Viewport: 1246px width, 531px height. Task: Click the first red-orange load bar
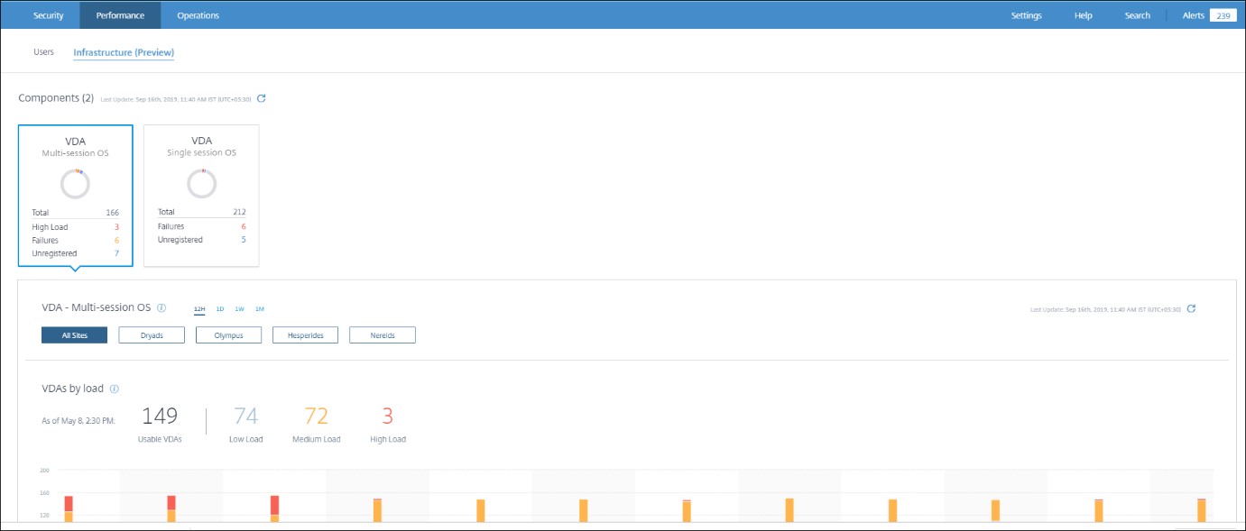pos(69,508)
